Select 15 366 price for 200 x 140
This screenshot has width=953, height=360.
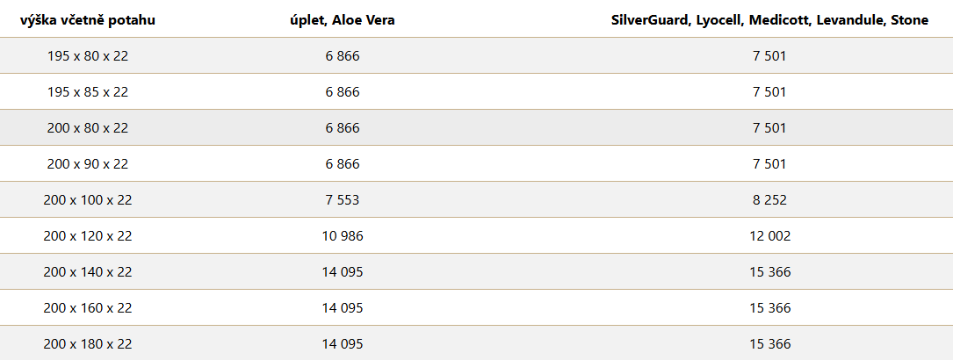tap(770, 272)
